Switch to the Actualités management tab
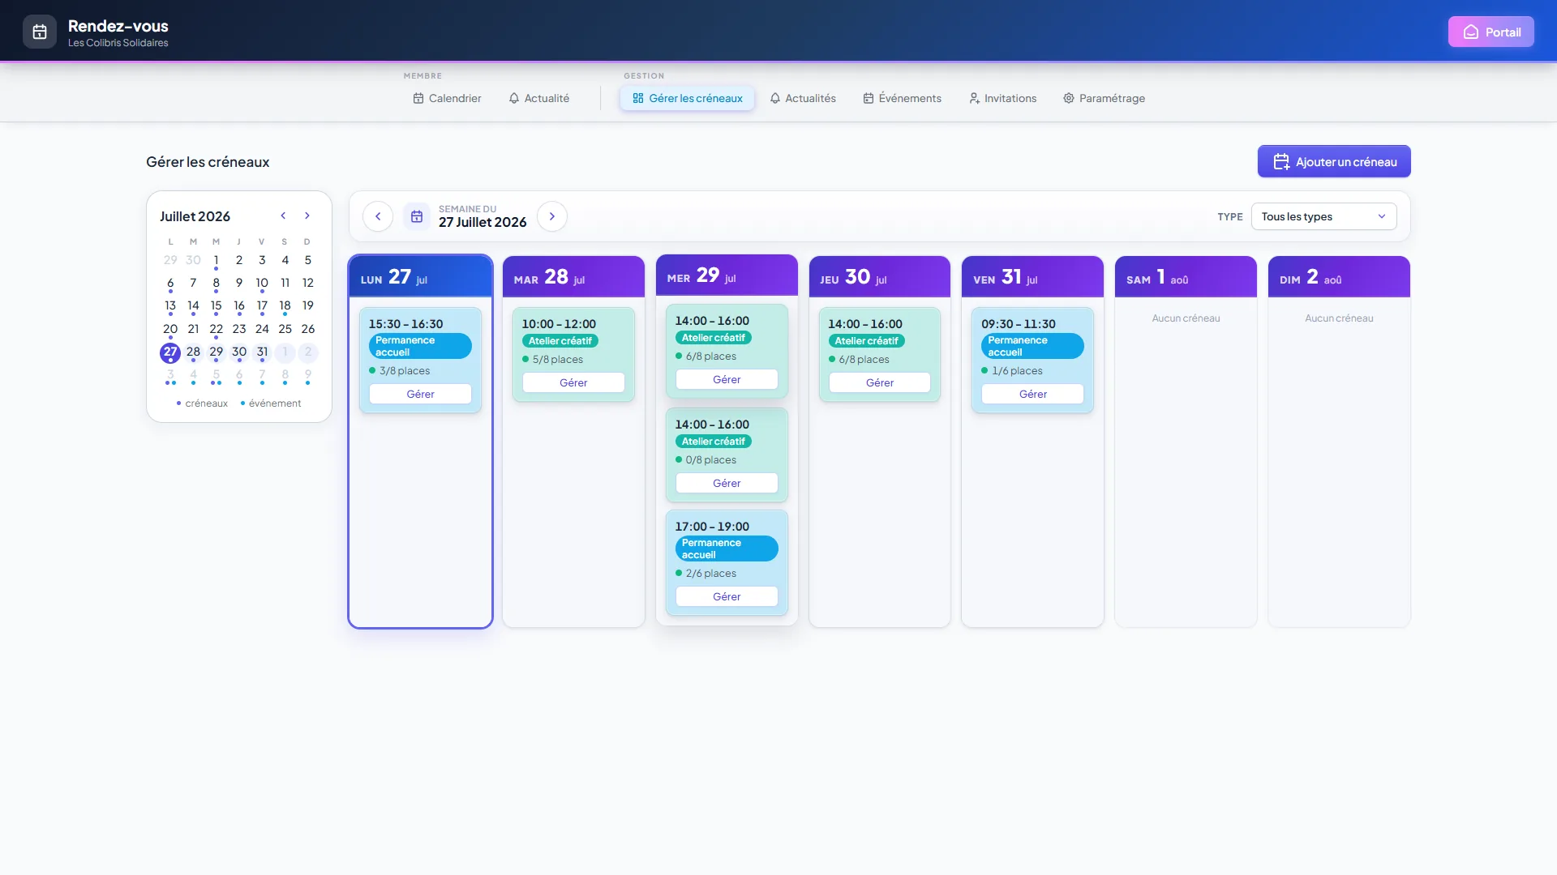 click(803, 99)
